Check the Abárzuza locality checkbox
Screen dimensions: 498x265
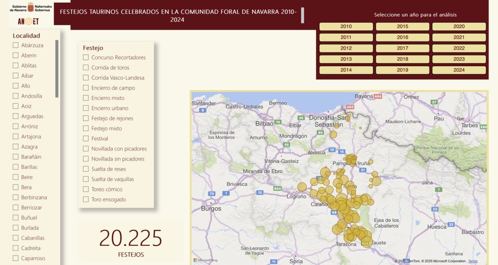(16, 45)
